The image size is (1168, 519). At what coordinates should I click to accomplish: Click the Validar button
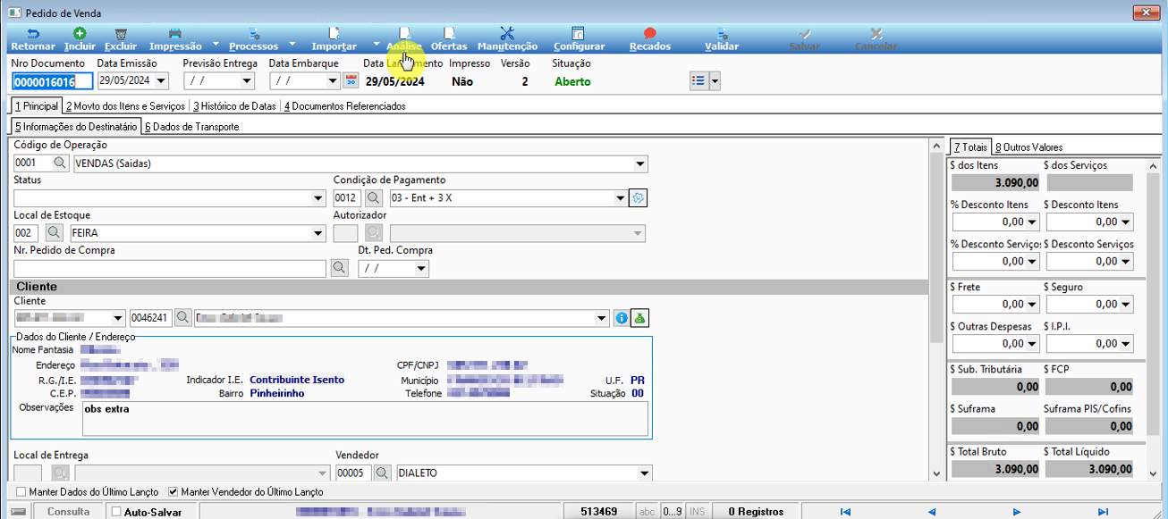tap(722, 38)
